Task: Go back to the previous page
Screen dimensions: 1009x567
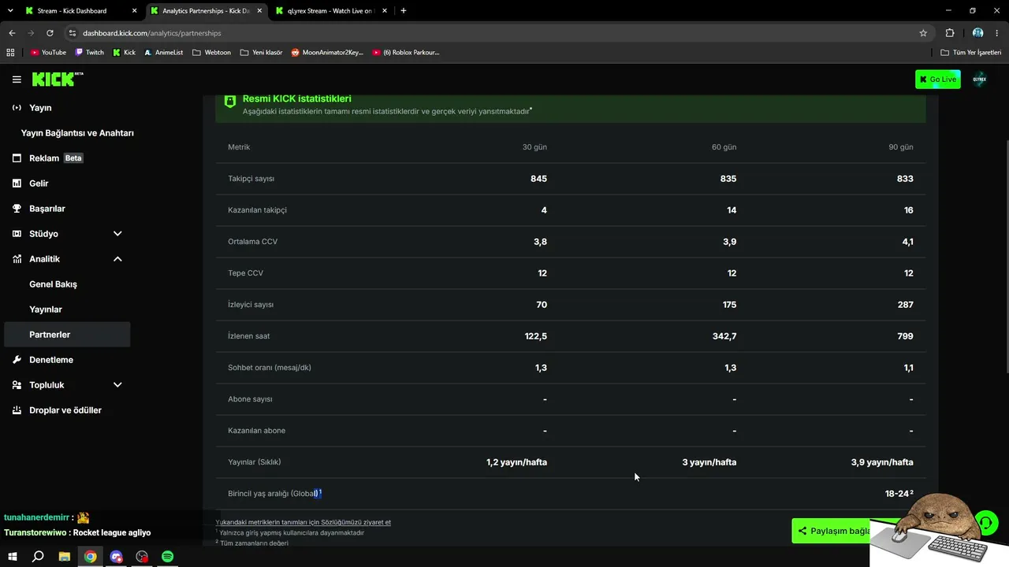Action: tap(12, 33)
